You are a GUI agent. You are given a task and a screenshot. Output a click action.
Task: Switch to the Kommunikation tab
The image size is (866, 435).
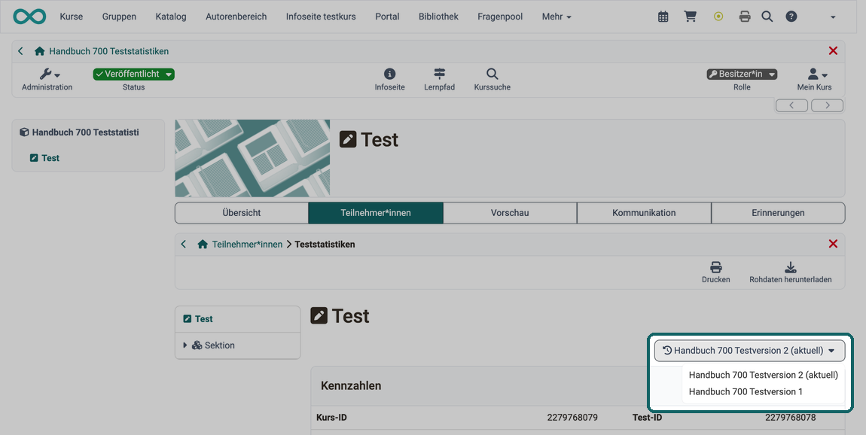pyautogui.click(x=644, y=212)
